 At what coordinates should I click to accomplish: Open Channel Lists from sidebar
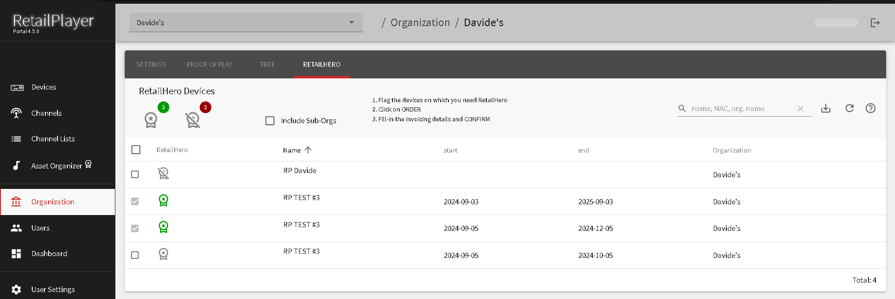coord(53,139)
